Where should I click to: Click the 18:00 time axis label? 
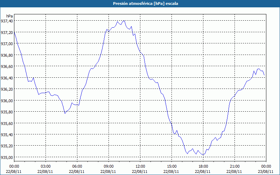click(x=203, y=166)
